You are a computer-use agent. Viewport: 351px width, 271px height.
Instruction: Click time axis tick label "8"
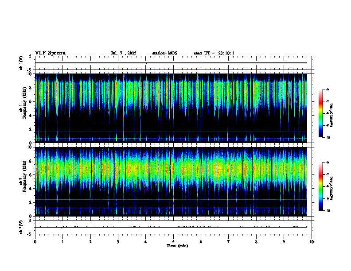[256, 242]
